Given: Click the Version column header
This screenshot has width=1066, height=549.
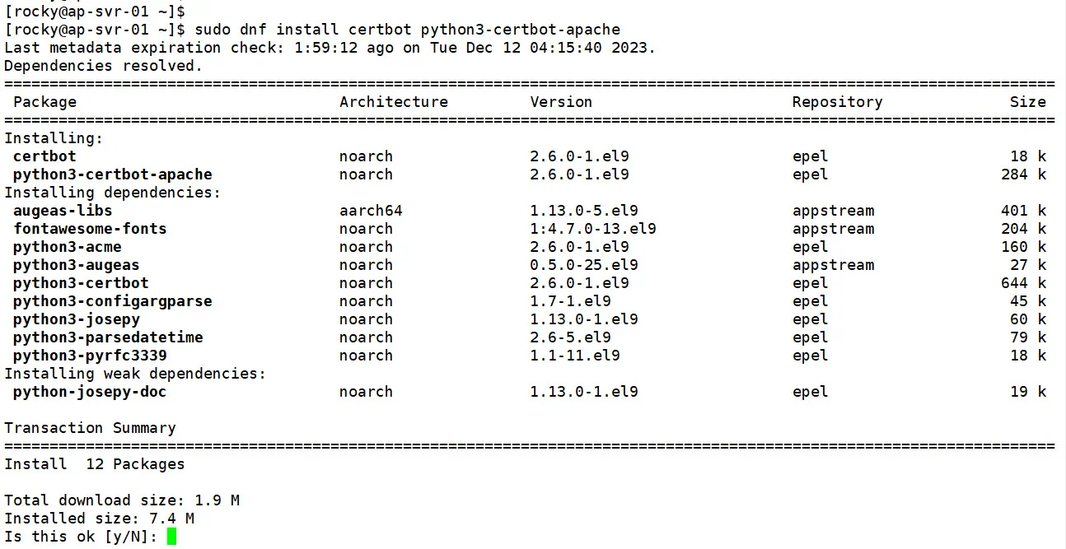Looking at the screenshot, I should pyautogui.click(x=561, y=102).
